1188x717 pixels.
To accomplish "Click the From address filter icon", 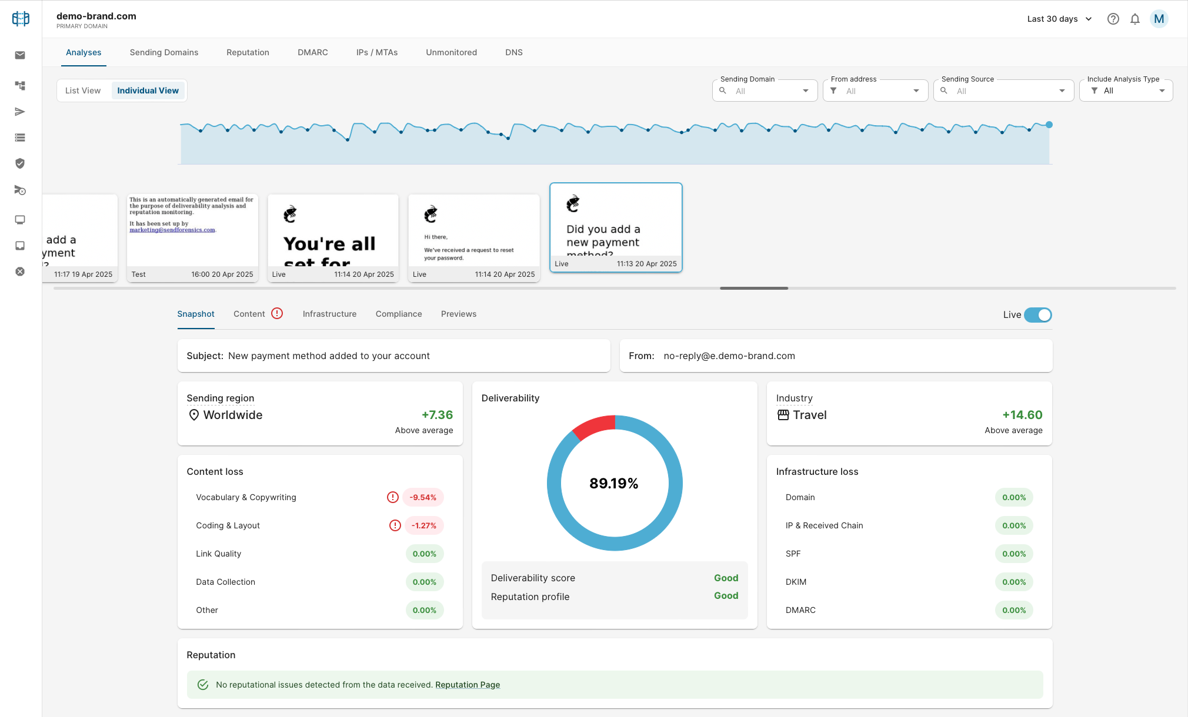I will pos(833,91).
